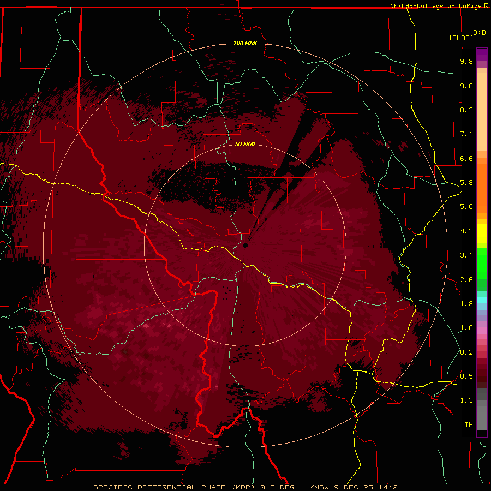
Task: Click the 5.0 legend value
Action: (466, 207)
